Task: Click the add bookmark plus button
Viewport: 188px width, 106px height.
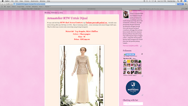Action: pos(12,4)
